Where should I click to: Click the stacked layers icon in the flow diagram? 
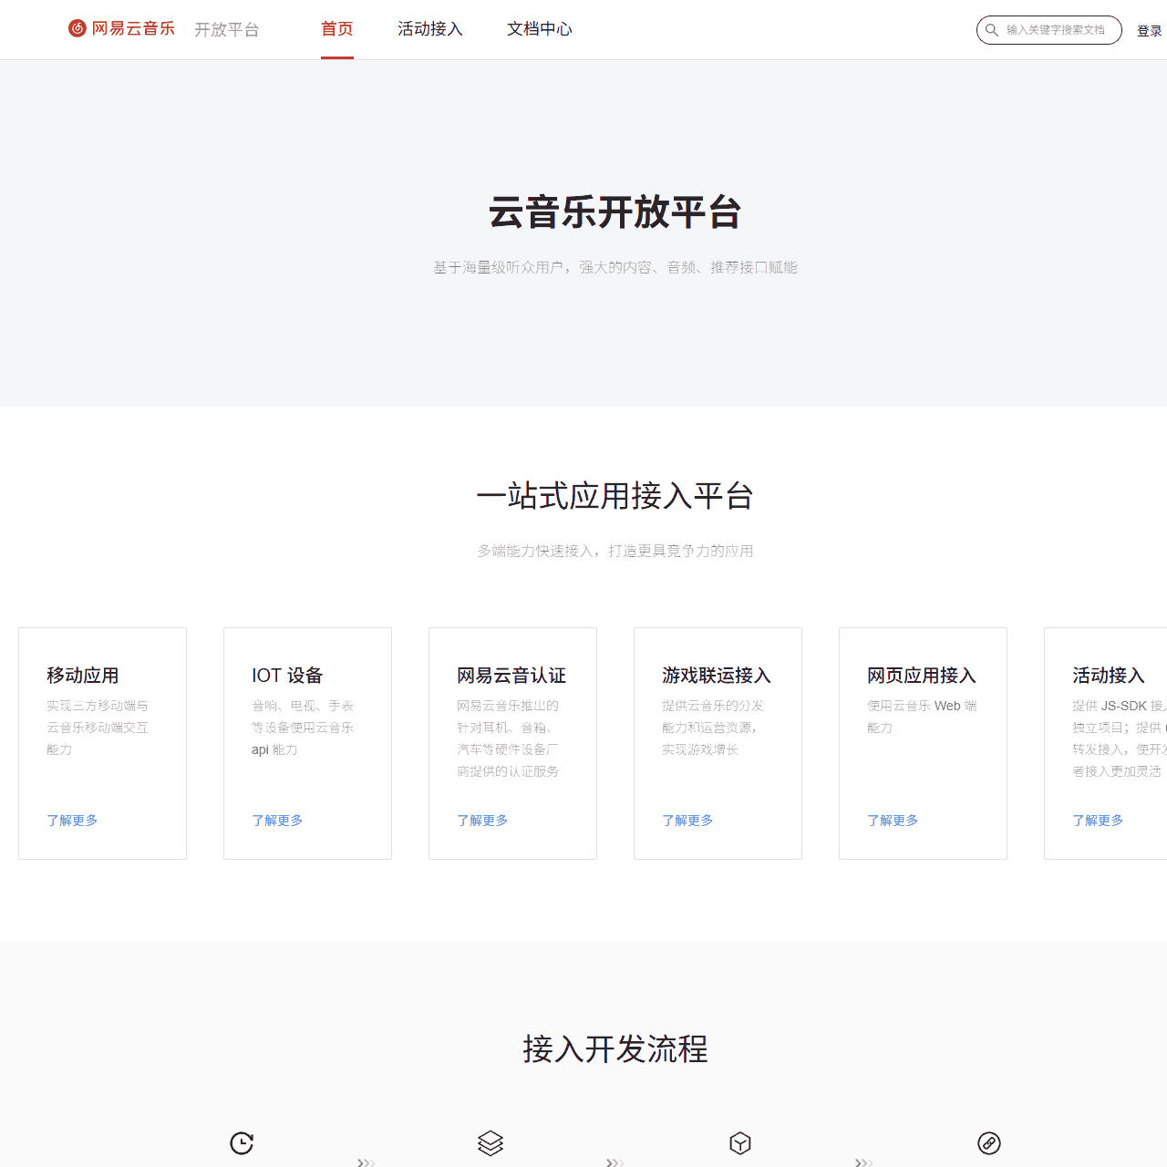point(491,1143)
